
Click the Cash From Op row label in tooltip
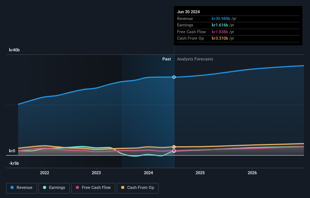point(190,39)
